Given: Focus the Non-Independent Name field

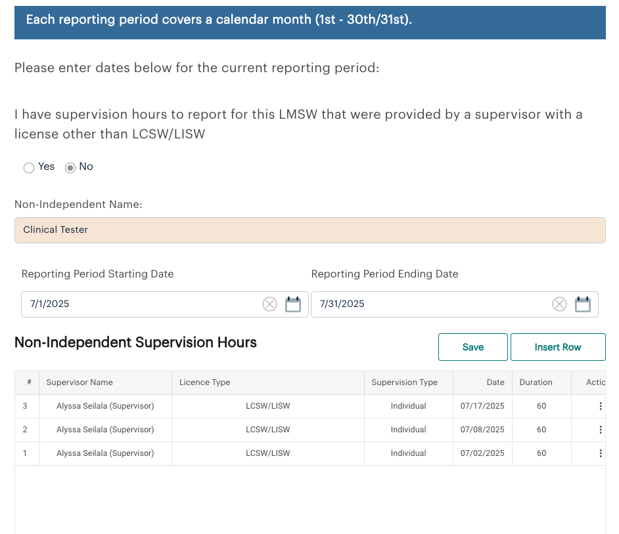Looking at the screenshot, I should 310,230.
